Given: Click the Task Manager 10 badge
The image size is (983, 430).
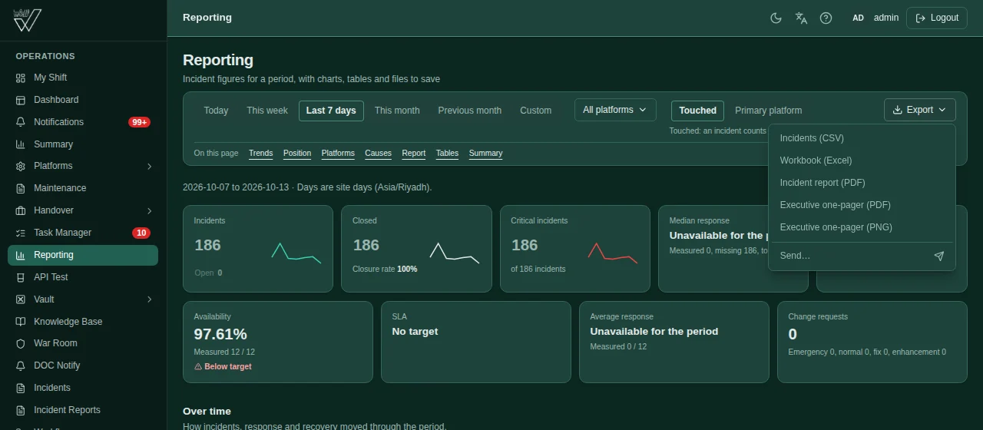Looking at the screenshot, I should 141,233.
